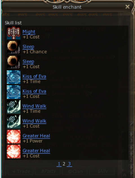The width and height of the screenshot is (135, 178).
Task: Select the Greater Heal +1 Cost icon
Action: click(x=14, y=151)
